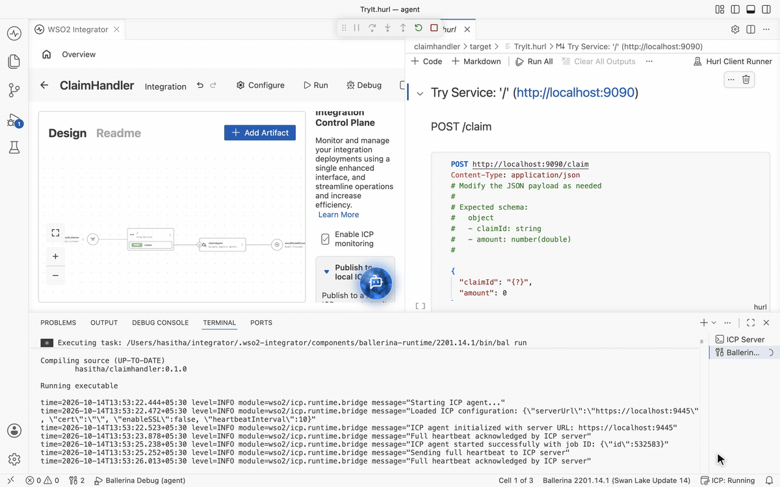Run the ClaimHandler integration
This screenshot has width=780, height=487.
(316, 85)
